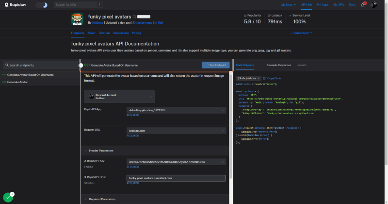The image size is (388, 204).
Task: Open the (Node.js) Axios language dropdown
Action: 248,78
